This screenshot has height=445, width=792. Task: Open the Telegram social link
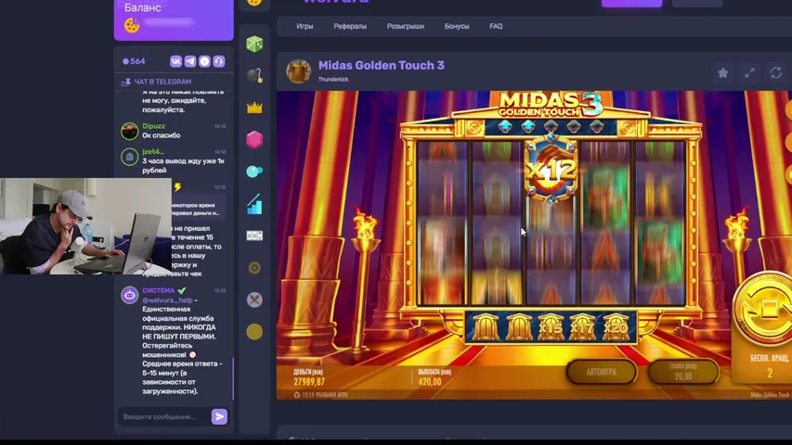click(x=190, y=61)
